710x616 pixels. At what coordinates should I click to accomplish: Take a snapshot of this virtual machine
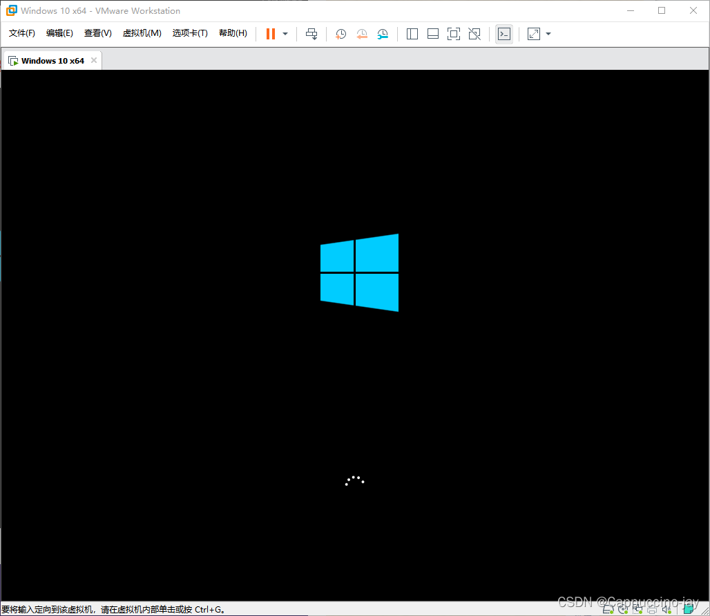(x=340, y=34)
